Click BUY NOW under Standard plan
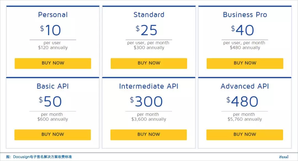298x161 pixels. tap(149, 63)
